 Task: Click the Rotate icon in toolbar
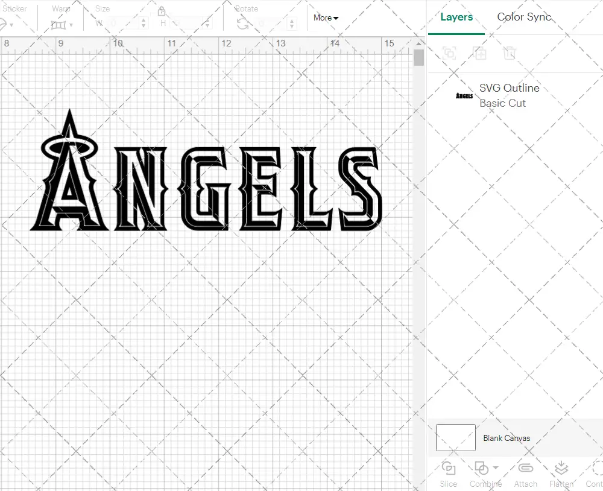click(x=242, y=24)
